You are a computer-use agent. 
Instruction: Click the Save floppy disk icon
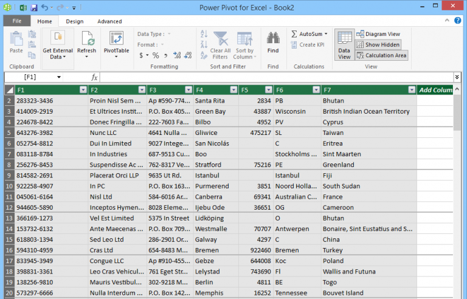coord(34,7)
